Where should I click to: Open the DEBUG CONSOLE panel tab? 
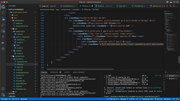point(79,72)
